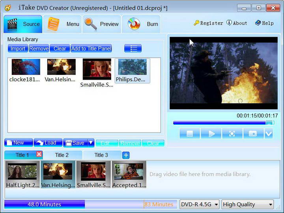Open the Save dropdown arrow

(x=91, y=143)
